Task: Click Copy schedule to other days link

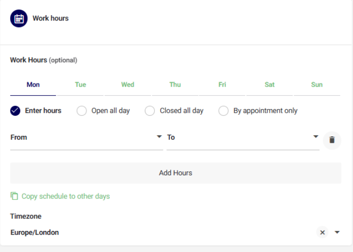Action: 66,196
